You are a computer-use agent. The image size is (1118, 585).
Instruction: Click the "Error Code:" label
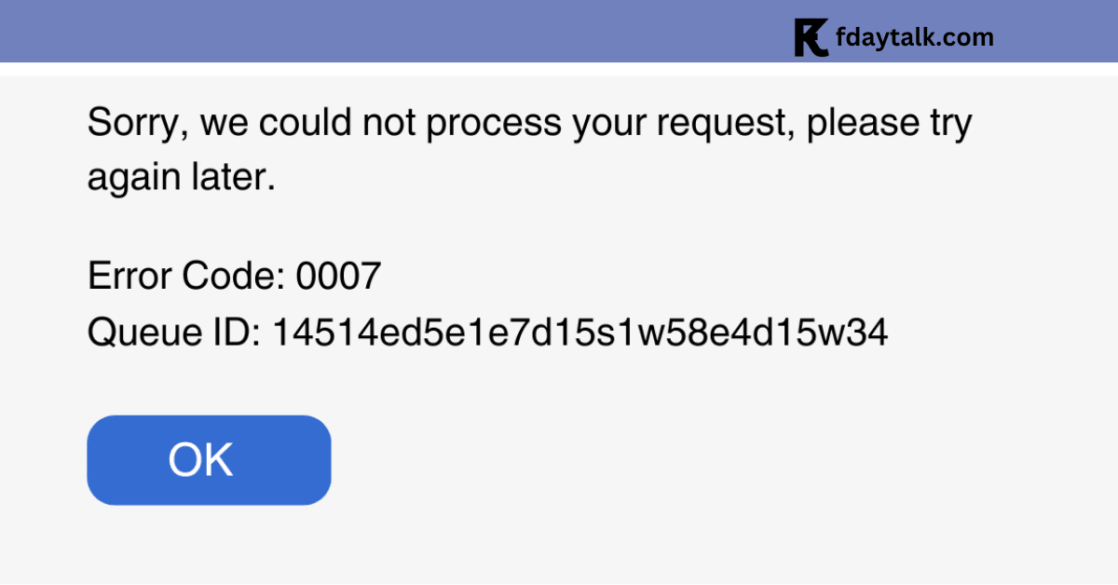pyautogui.click(x=186, y=277)
